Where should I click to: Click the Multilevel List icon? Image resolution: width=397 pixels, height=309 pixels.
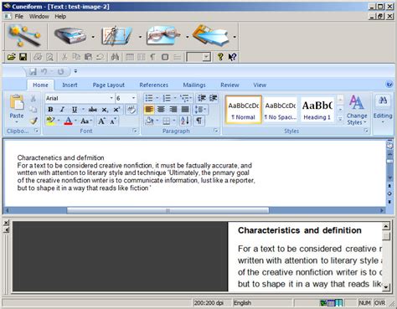[x=184, y=98]
